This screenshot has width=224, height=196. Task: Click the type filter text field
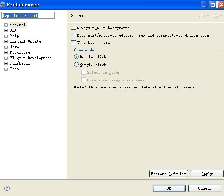(x=28, y=15)
